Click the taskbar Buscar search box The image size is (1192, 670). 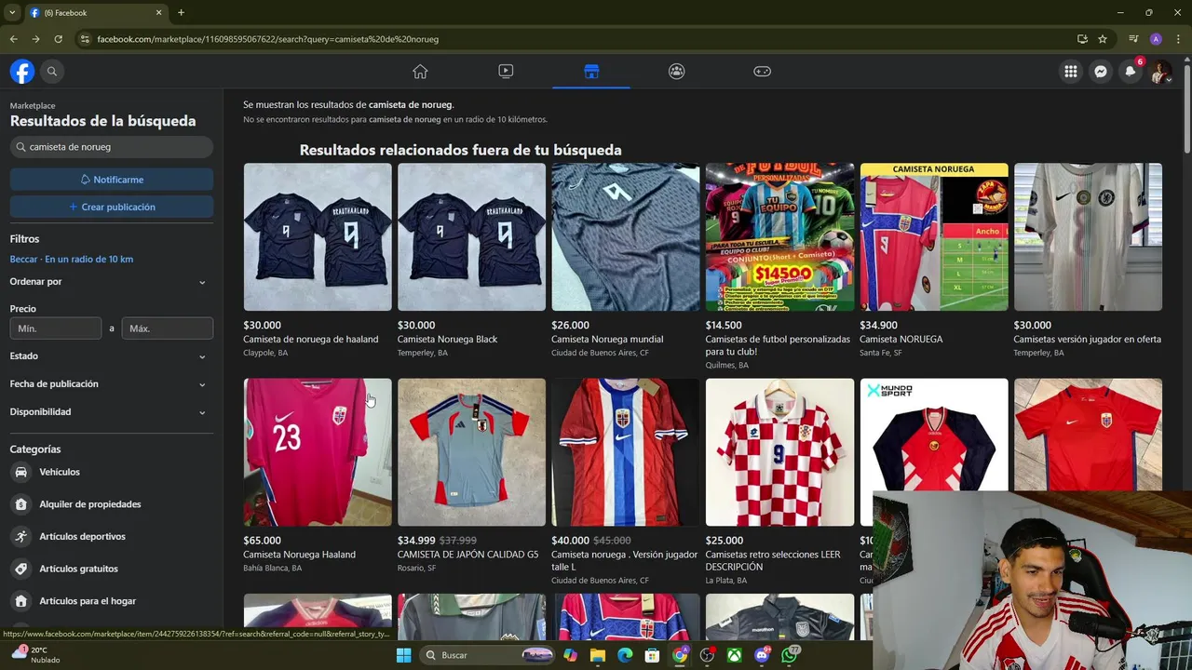[488, 655]
